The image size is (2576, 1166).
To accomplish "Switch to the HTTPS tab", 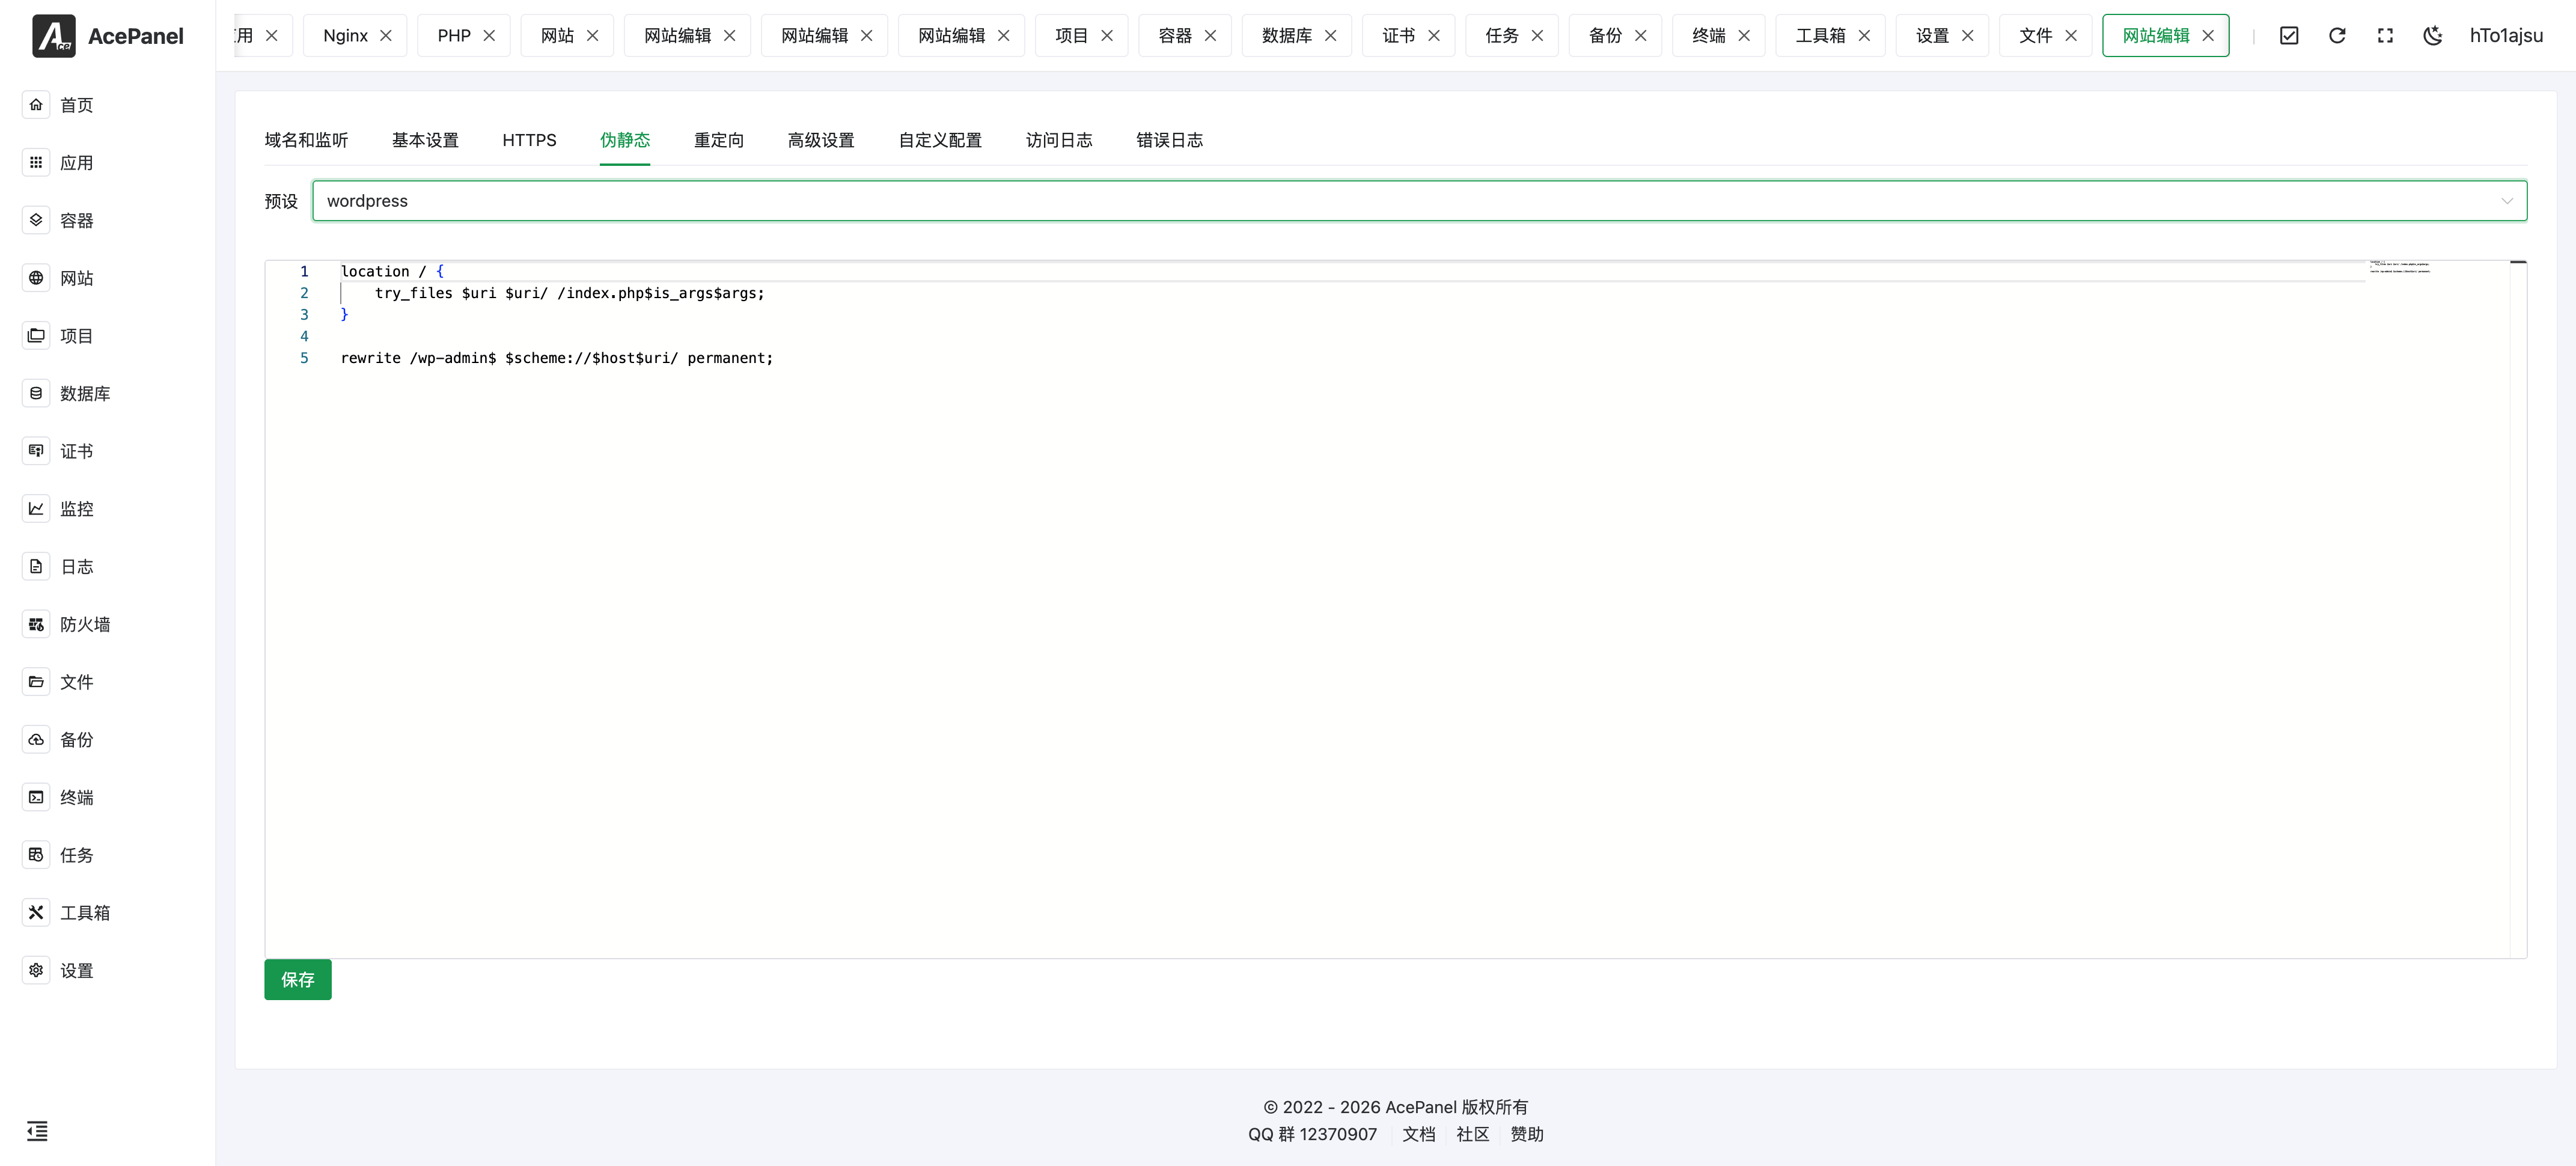I will tap(529, 140).
